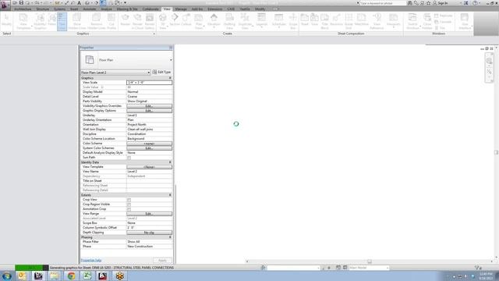Open the Collaborate ribbon tab
499x281 pixels.
point(150,9)
